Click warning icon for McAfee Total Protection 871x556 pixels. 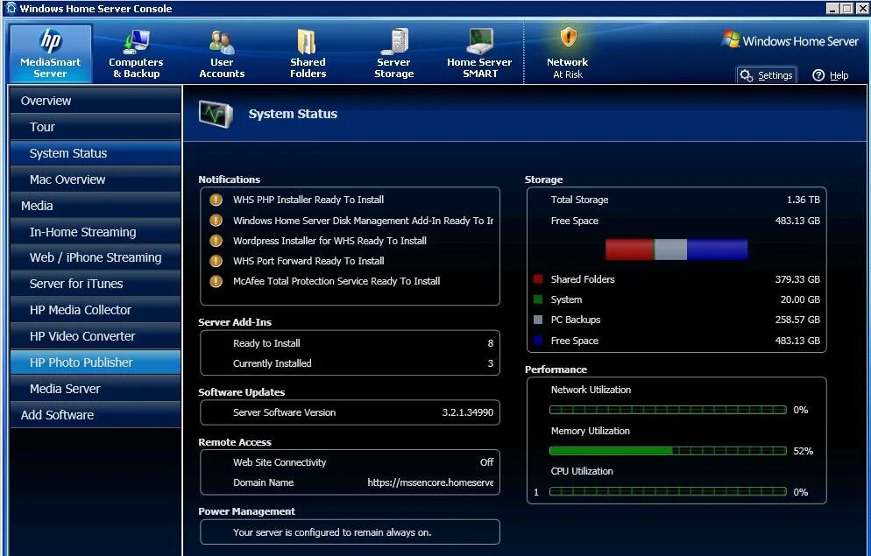(216, 281)
